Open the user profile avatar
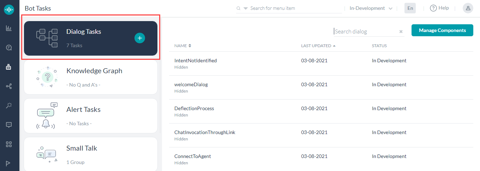The image size is (480, 171). pyautogui.click(x=468, y=8)
